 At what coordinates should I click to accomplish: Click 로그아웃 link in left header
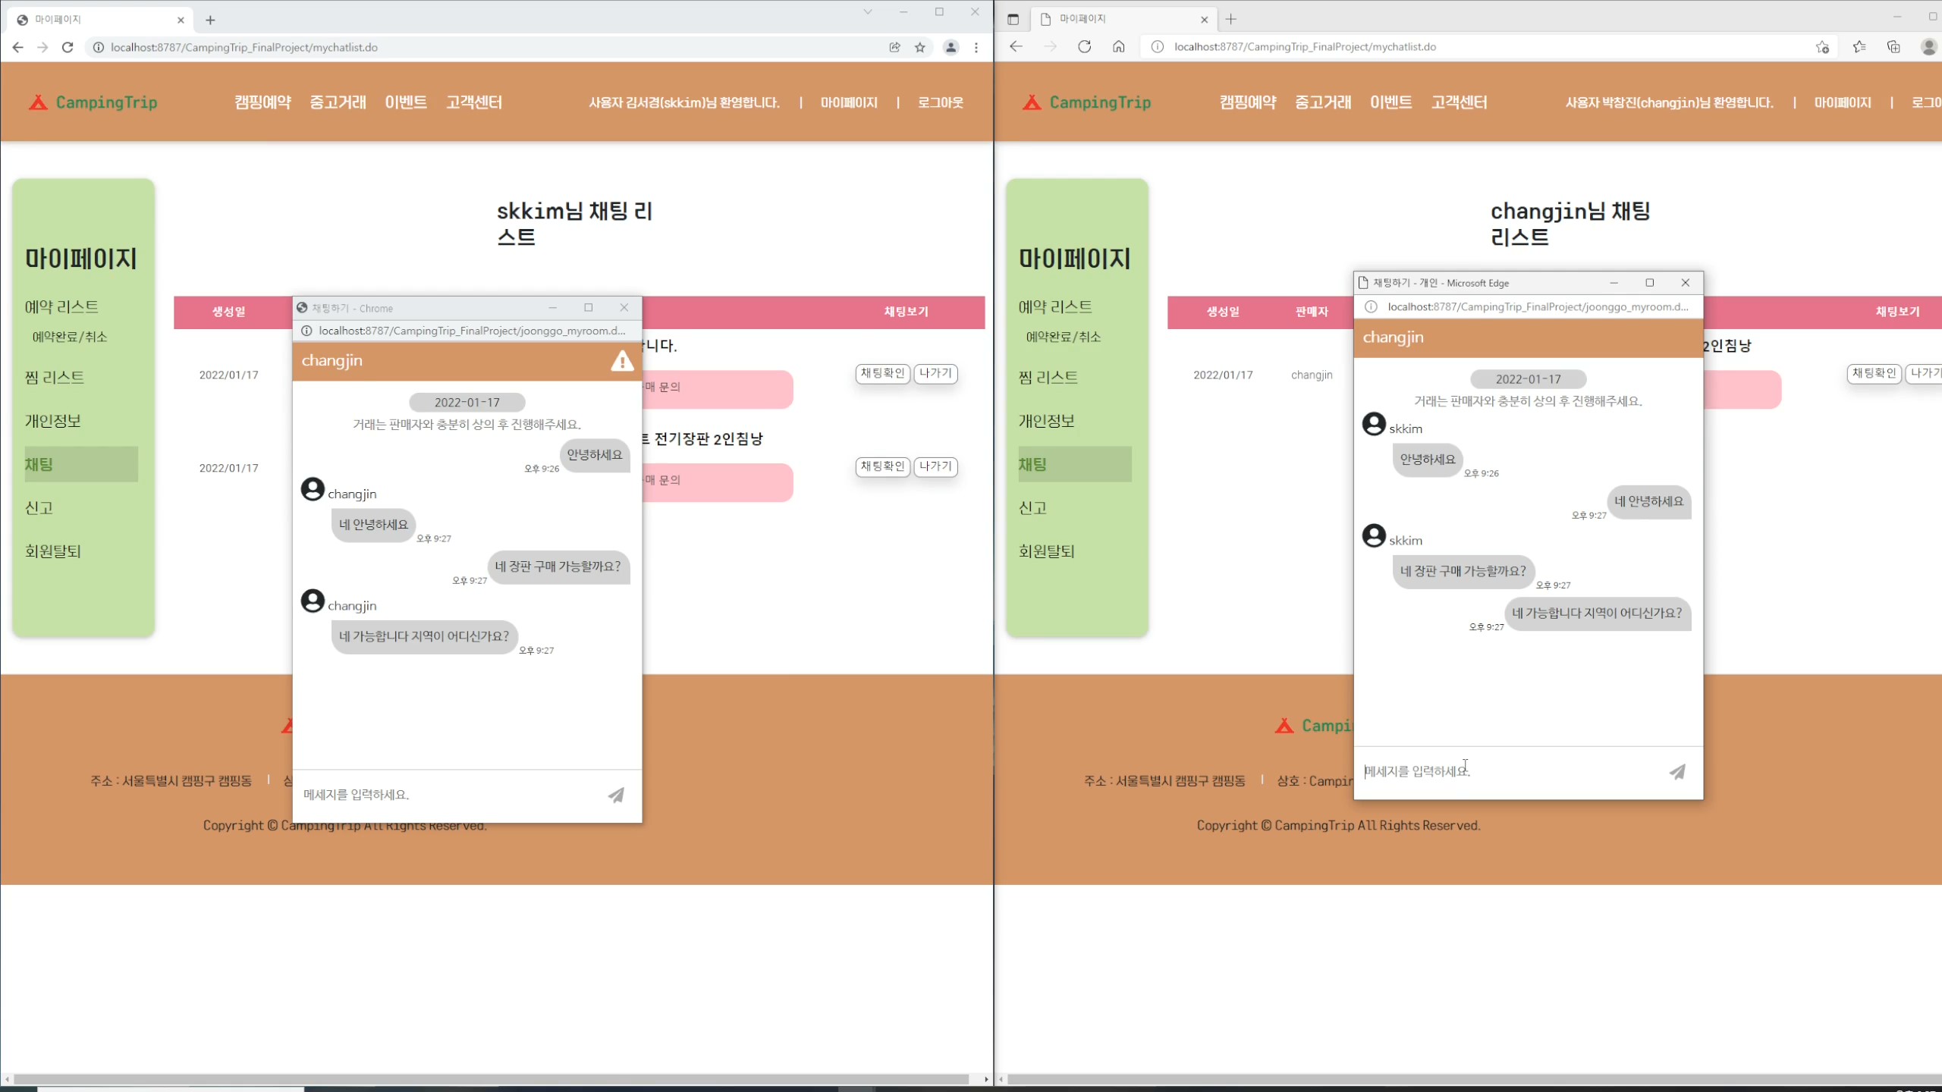pos(940,102)
